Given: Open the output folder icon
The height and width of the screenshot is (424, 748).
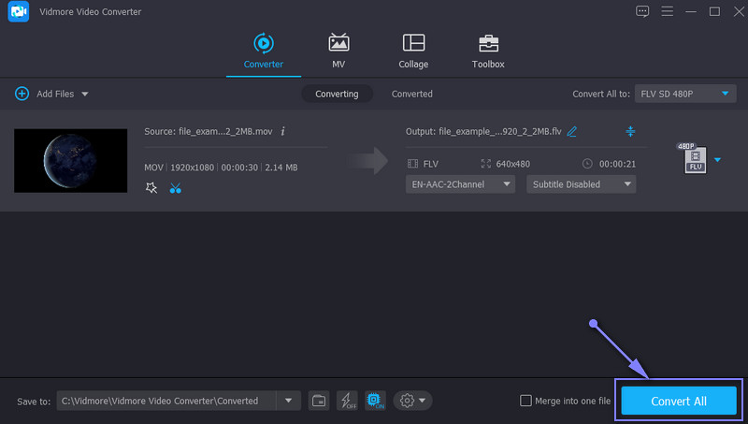Looking at the screenshot, I should (x=319, y=401).
